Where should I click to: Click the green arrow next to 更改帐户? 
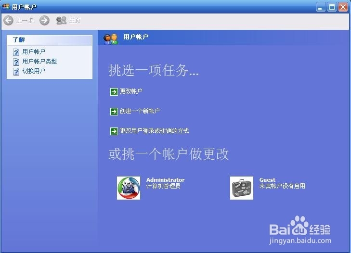(x=114, y=91)
